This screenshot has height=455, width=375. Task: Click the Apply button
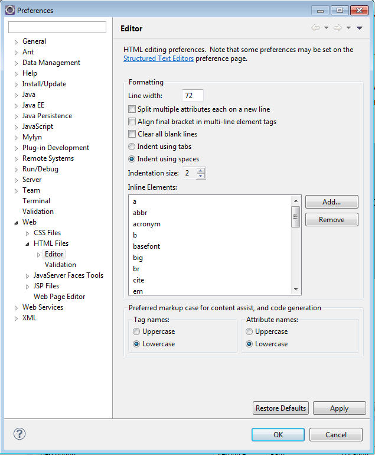[x=340, y=408]
